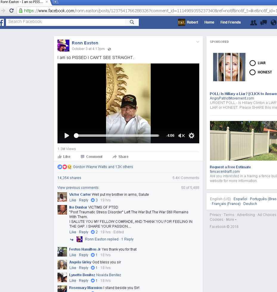The image size is (277, 292).
Task: Select the LIAR radio option
Action: pyautogui.click(x=253, y=63)
